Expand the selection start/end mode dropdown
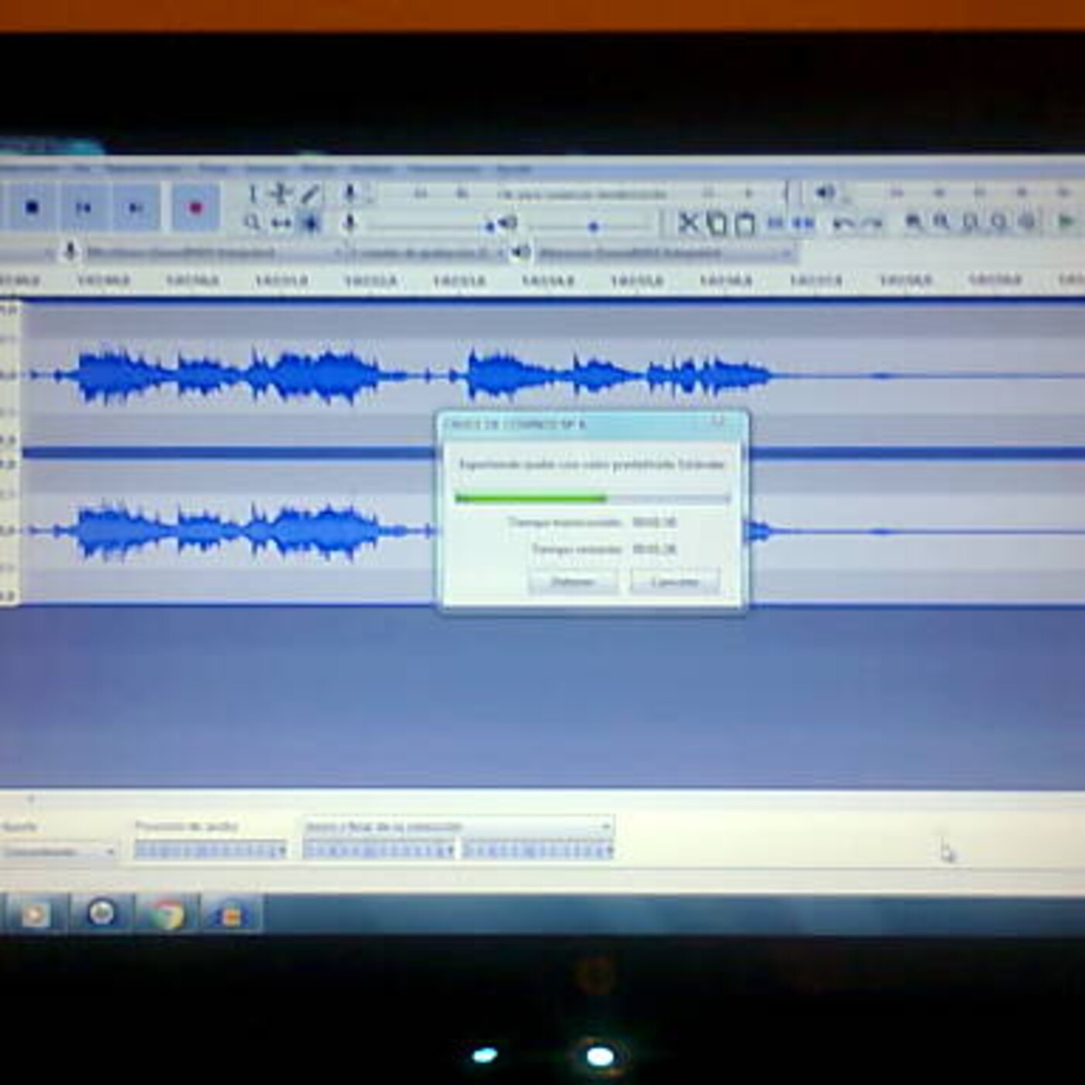1085x1085 pixels. click(457, 826)
